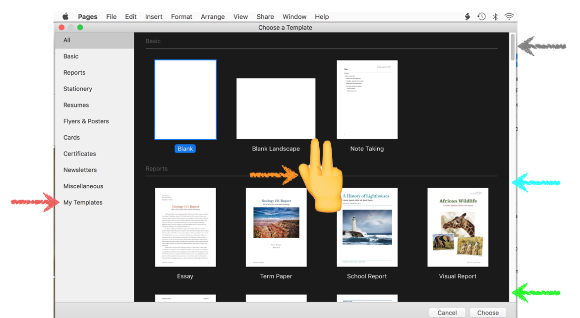
Task: Click the template list vertical scrollbar
Action: click(x=513, y=47)
